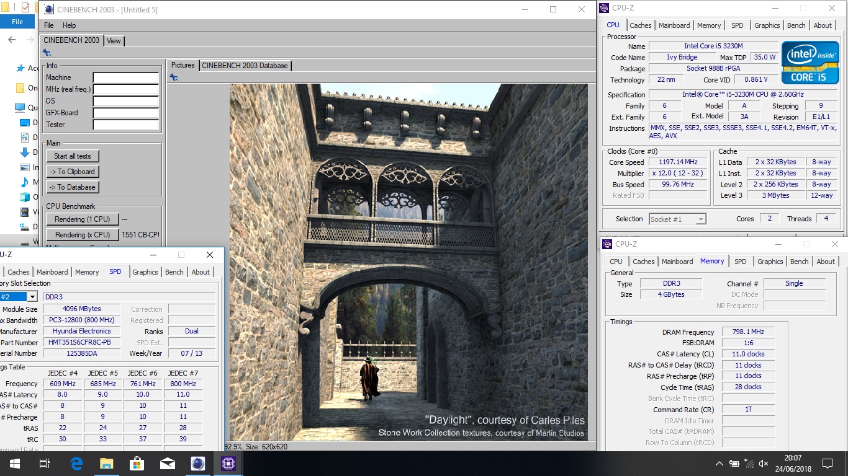Open the Socket #1 Selection dropdown
Viewport: 848px width, 476px height.
[x=678, y=219]
